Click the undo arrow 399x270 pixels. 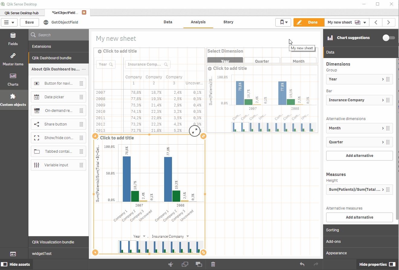tap(302, 264)
